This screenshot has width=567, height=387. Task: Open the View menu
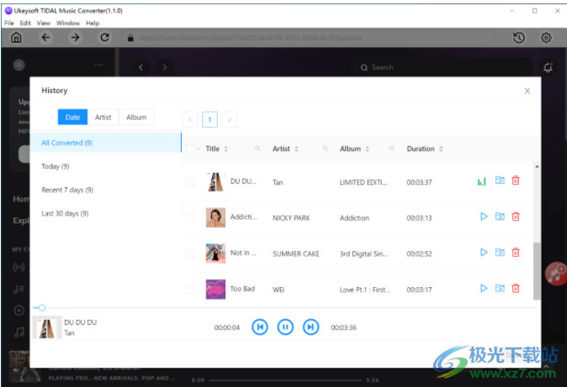point(44,24)
